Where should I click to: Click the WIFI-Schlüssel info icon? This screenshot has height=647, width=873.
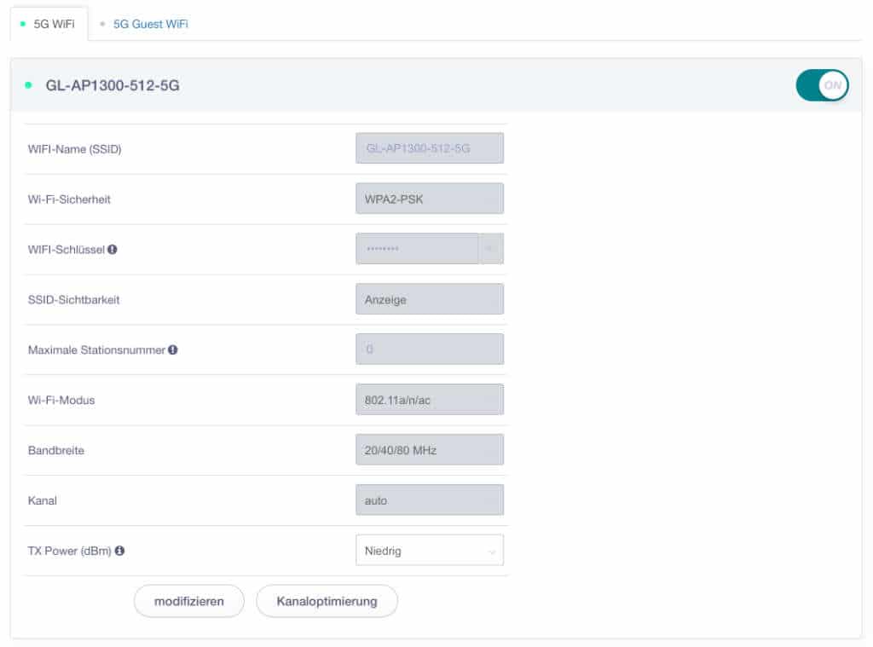[113, 250]
